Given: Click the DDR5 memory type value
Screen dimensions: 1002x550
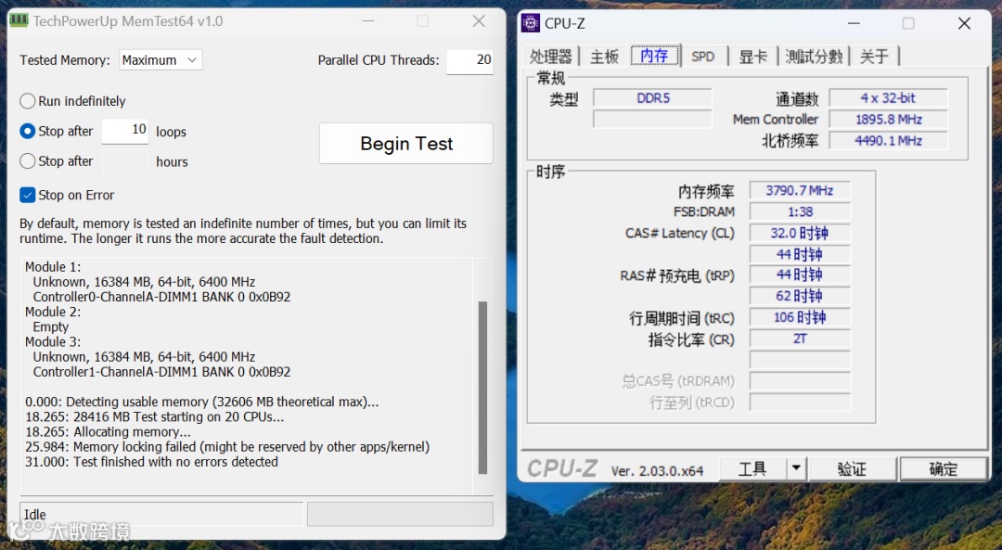Looking at the screenshot, I should (x=652, y=97).
